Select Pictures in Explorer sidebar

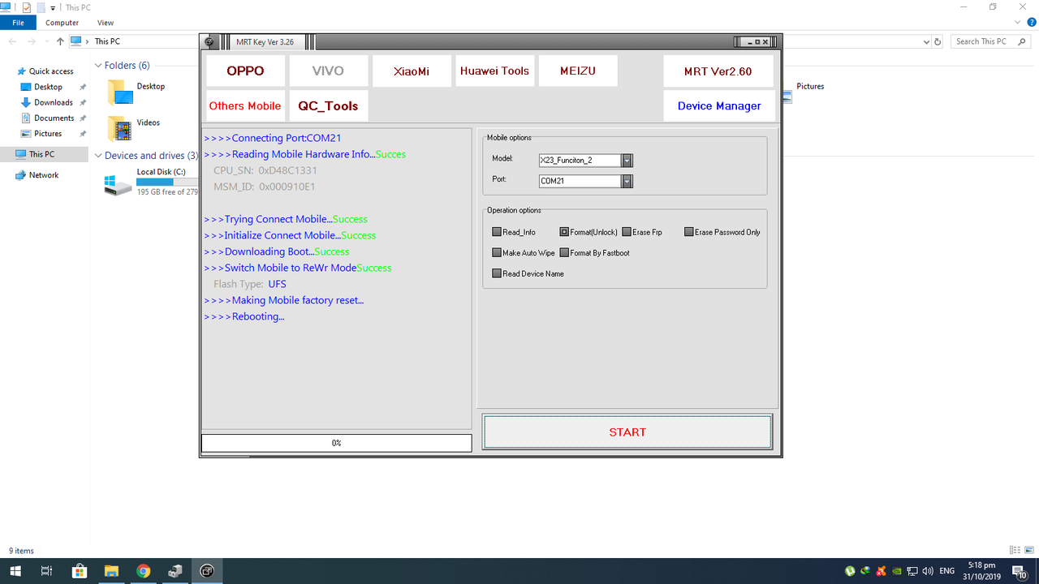[x=48, y=134]
